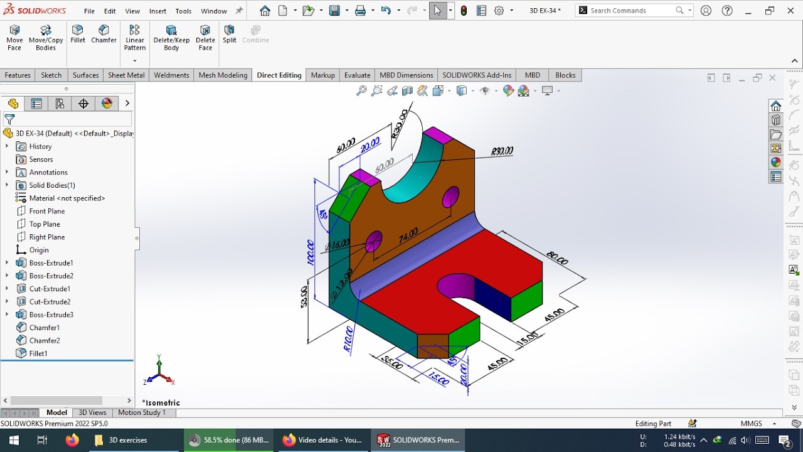Screen dimensions: 803x452
Task: Open Linear Pattern dropdown arrow
Action: tap(134, 61)
